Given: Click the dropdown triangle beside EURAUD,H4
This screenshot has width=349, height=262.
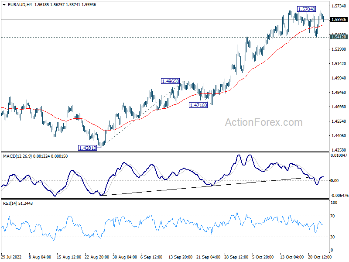Looking at the screenshot, I should tap(4, 5).
